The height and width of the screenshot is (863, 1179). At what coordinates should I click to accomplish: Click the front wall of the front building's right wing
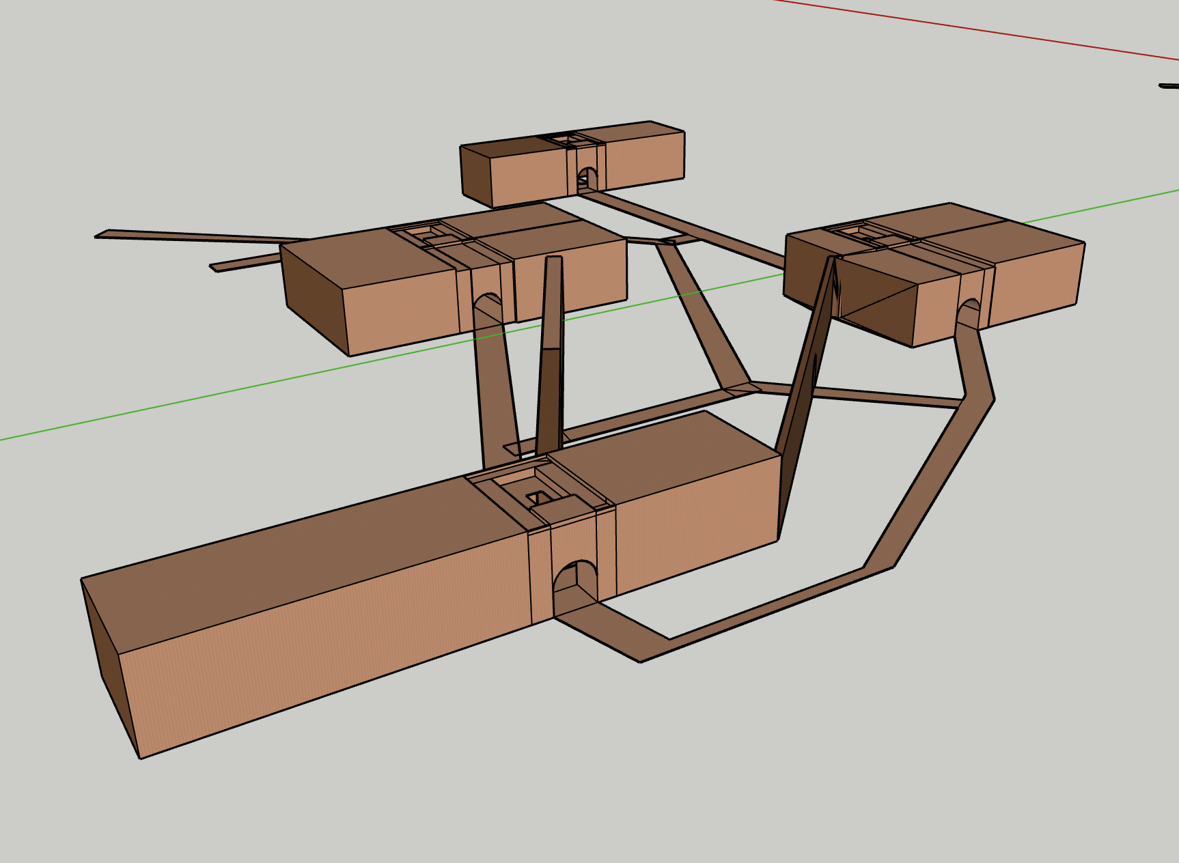point(697,522)
